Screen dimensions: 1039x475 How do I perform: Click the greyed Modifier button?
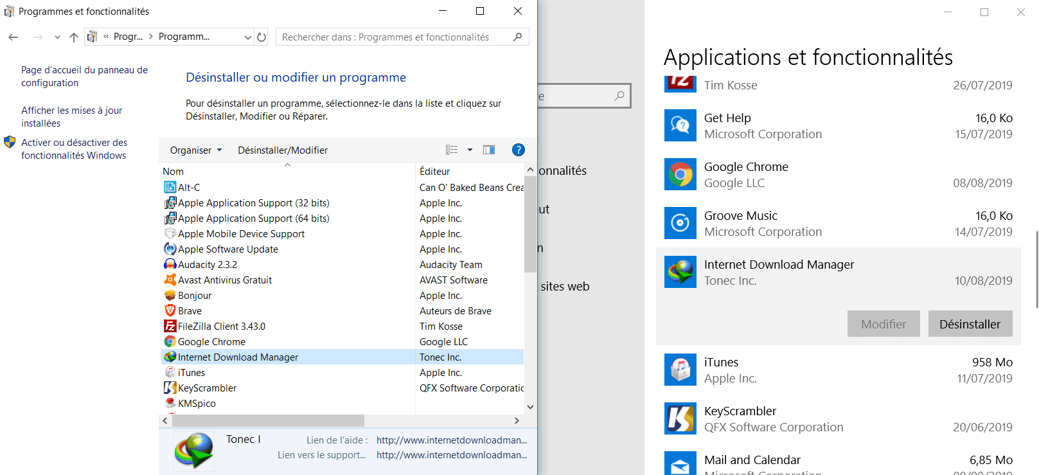tap(884, 324)
